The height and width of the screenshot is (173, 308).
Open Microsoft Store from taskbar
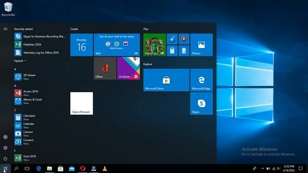pos(61,169)
